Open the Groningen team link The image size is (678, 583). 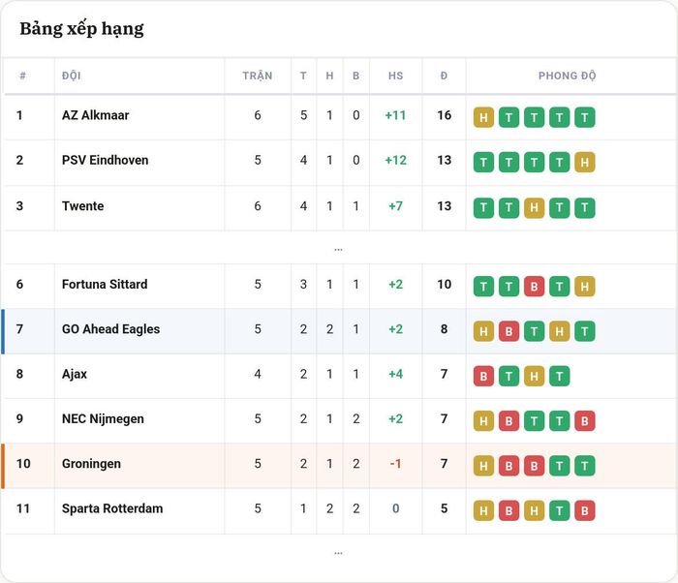pos(91,464)
